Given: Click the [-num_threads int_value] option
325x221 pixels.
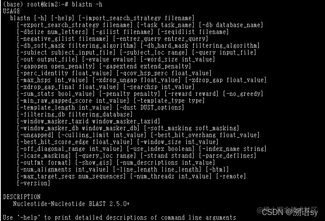Looking at the screenshot, I should point(171,176).
